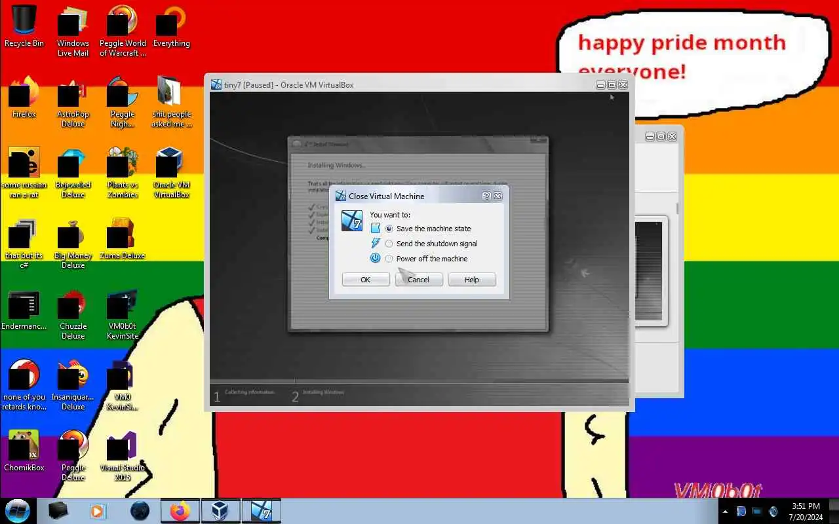Image resolution: width=839 pixels, height=524 pixels.
Task: Open the Endermanc... desktop icon
Action: click(x=24, y=309)
